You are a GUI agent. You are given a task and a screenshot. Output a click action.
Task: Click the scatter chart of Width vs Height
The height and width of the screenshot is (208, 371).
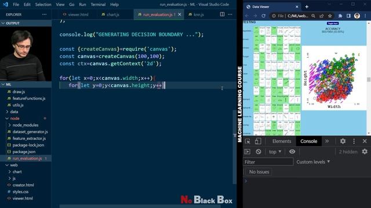[x=334, y=78]
